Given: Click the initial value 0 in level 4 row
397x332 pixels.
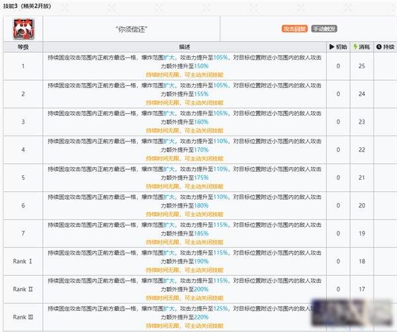Looking at the screenshot, I should coord(338,149).
